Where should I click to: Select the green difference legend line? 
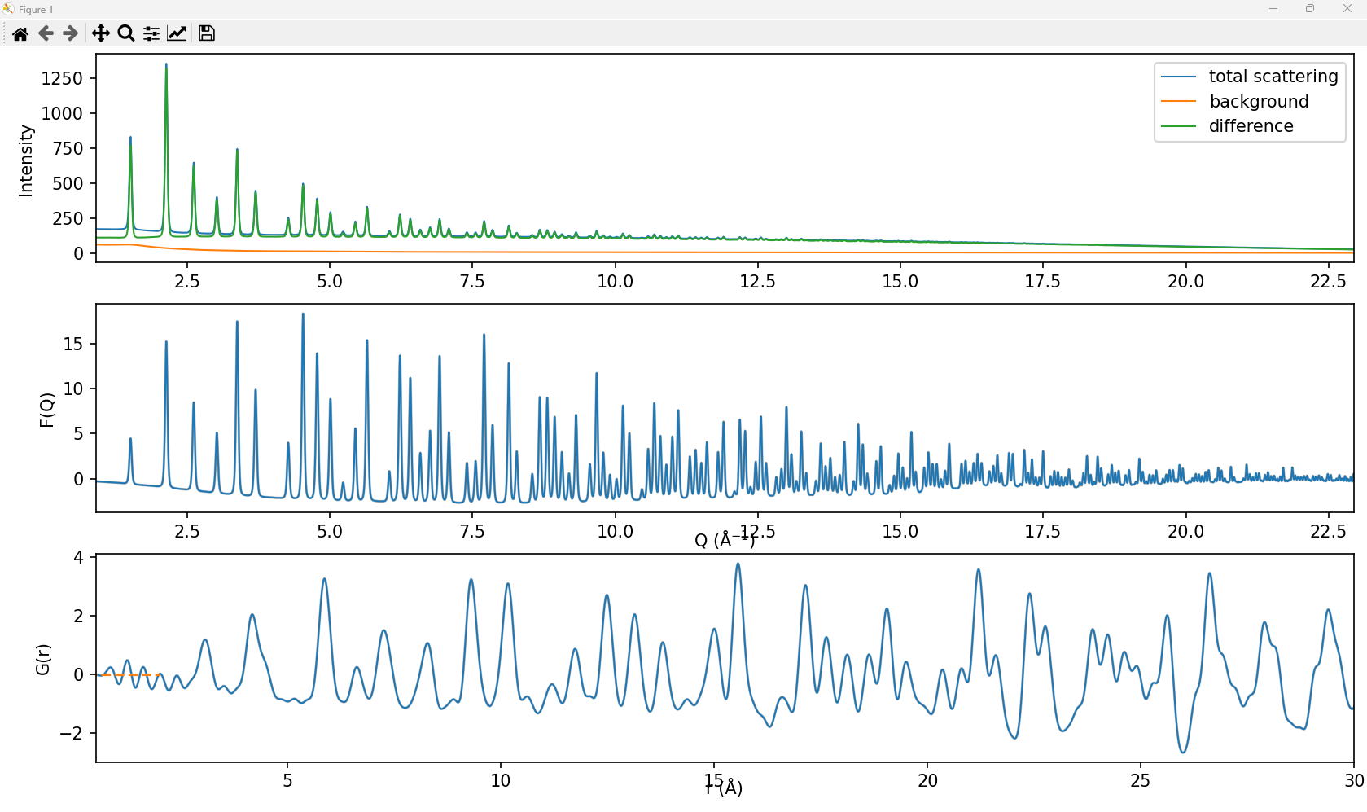1178,126
